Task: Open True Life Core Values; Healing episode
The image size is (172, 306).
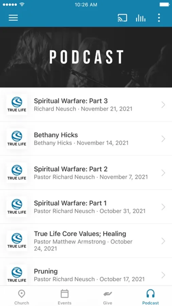Action: (86, 241)
